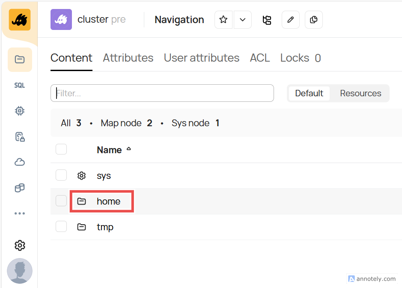Add Navigation page to favorites star
The height and width of the screenshot is (288, 402).
point(223,20)
